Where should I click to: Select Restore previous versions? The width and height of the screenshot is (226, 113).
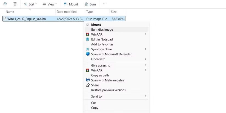[108, 90]
